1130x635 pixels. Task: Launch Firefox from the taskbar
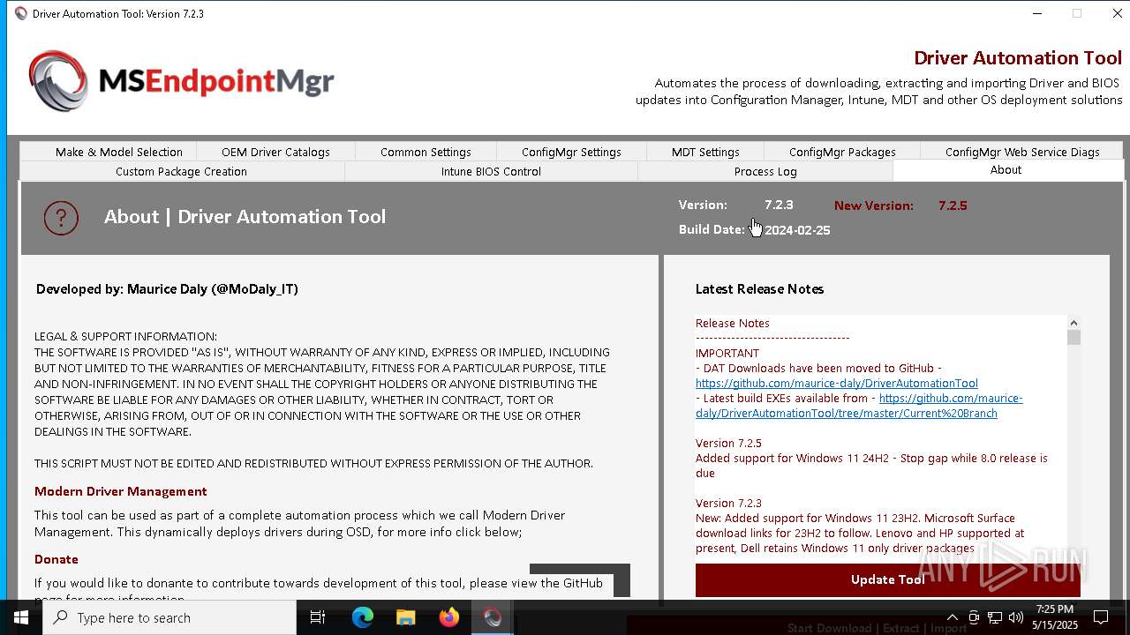point(449,617)
